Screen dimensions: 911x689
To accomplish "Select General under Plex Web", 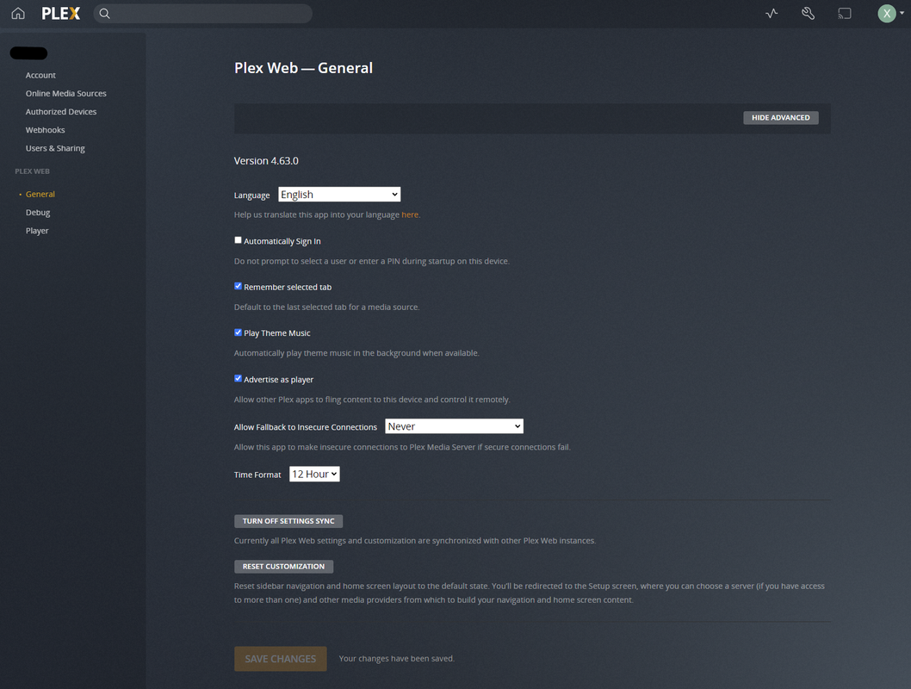I will [x=40, y=194].
